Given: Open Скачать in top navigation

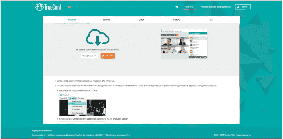Looking at the screenshot, I should coord(189,7).
